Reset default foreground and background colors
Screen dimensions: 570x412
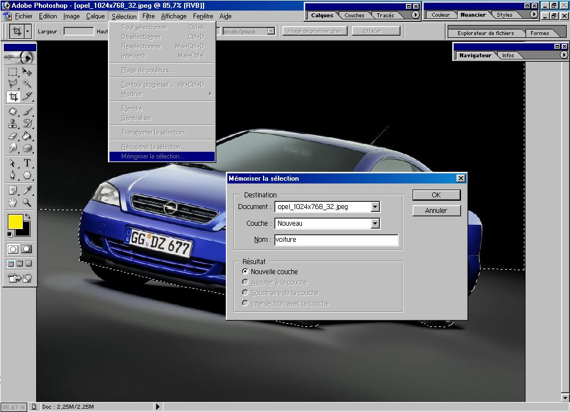point(10,234)
